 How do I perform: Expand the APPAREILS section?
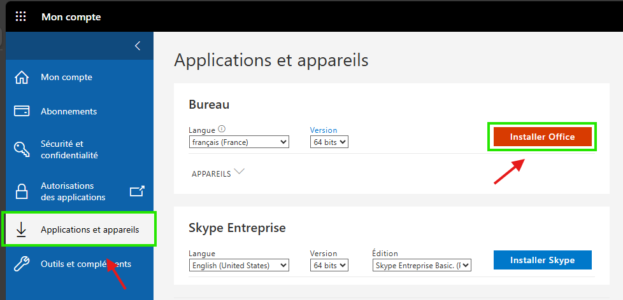point(218,173)
